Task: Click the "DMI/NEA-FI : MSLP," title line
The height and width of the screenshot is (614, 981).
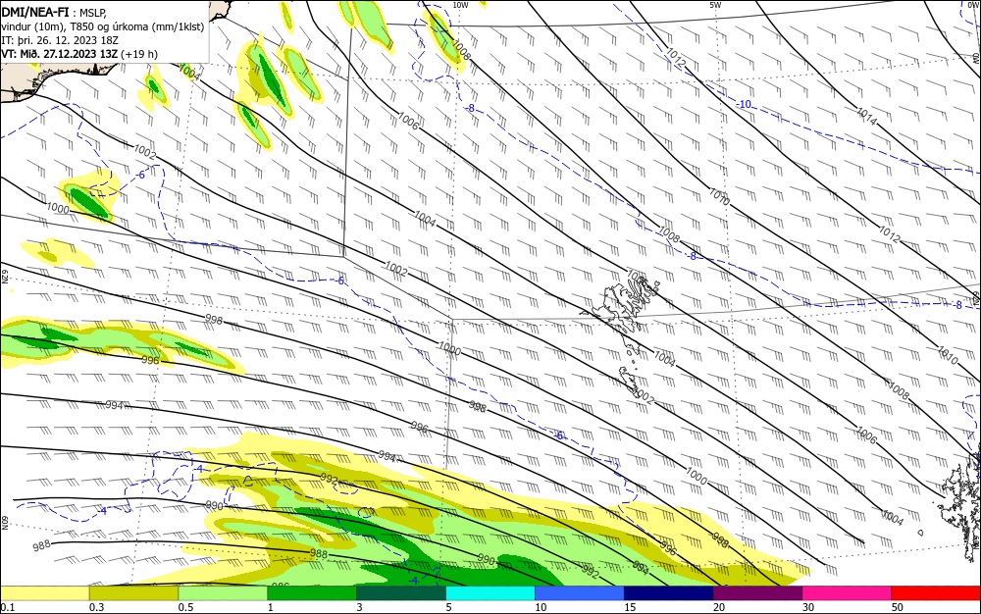Action: (54, 12)
